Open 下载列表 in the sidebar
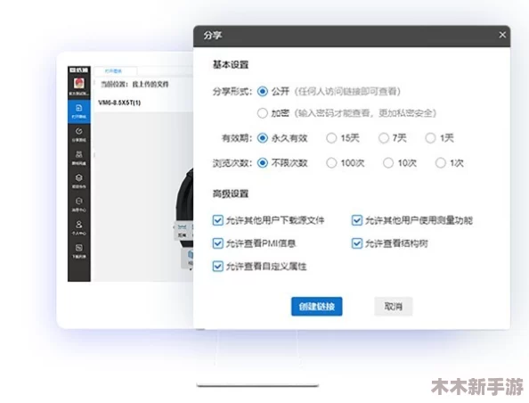The image size is (529, 403). [x=79, y=251]
